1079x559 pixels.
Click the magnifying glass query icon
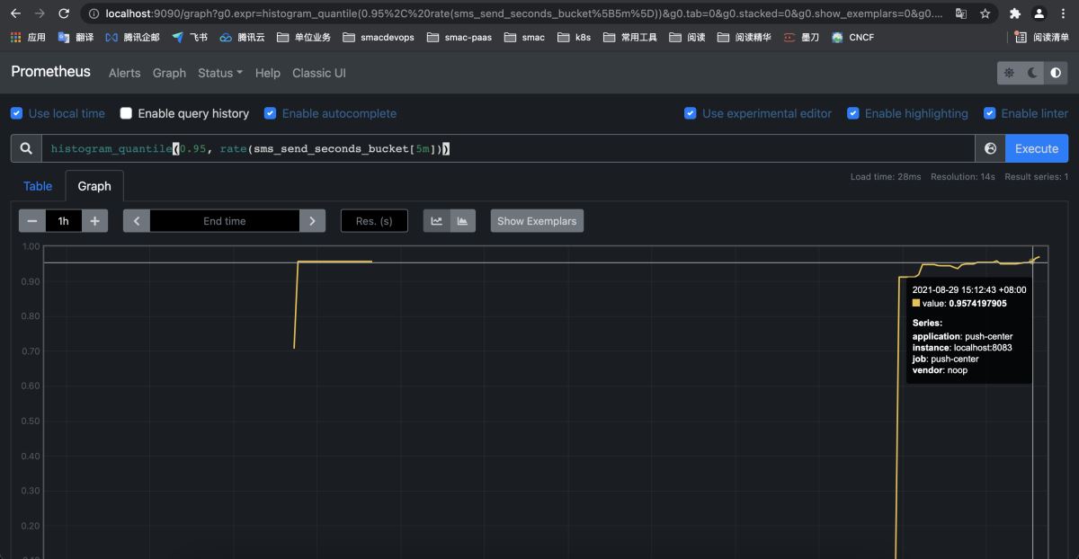26,148
